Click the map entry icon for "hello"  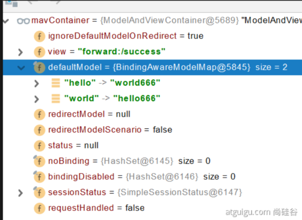pos(56,83)
